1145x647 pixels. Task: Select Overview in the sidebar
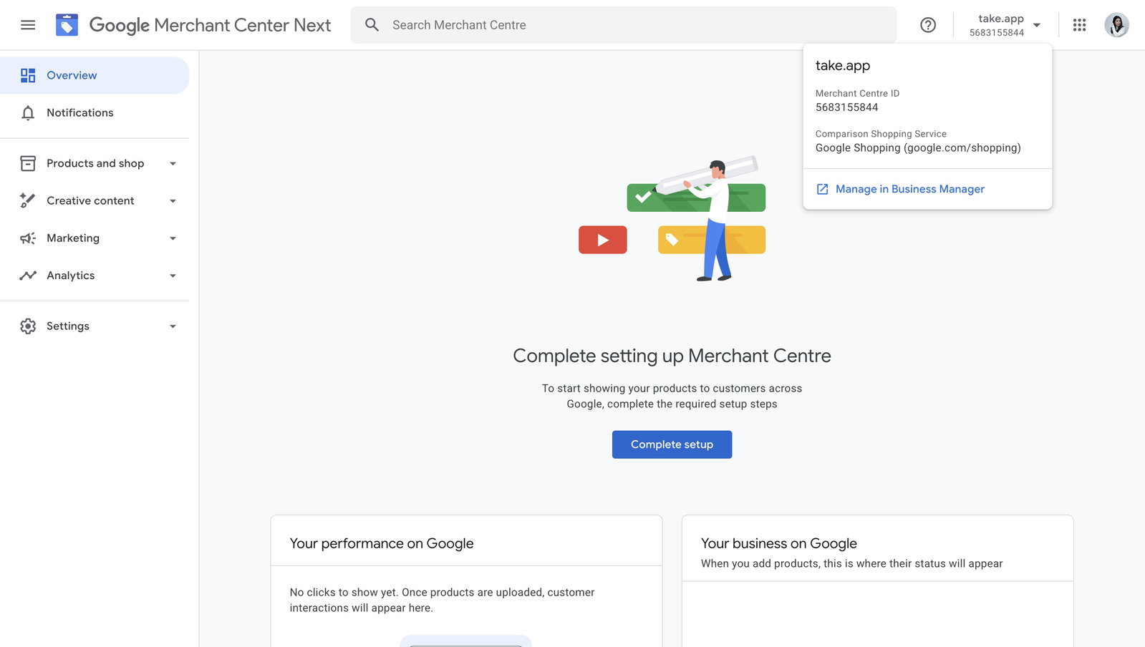(x=95, y=75)
